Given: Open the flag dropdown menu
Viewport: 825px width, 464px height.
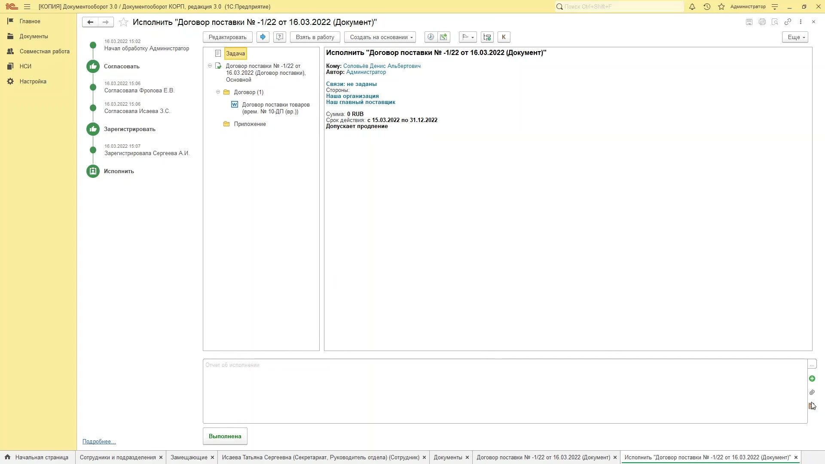Looking at the screenshot, I should click(x=468, y=37).
